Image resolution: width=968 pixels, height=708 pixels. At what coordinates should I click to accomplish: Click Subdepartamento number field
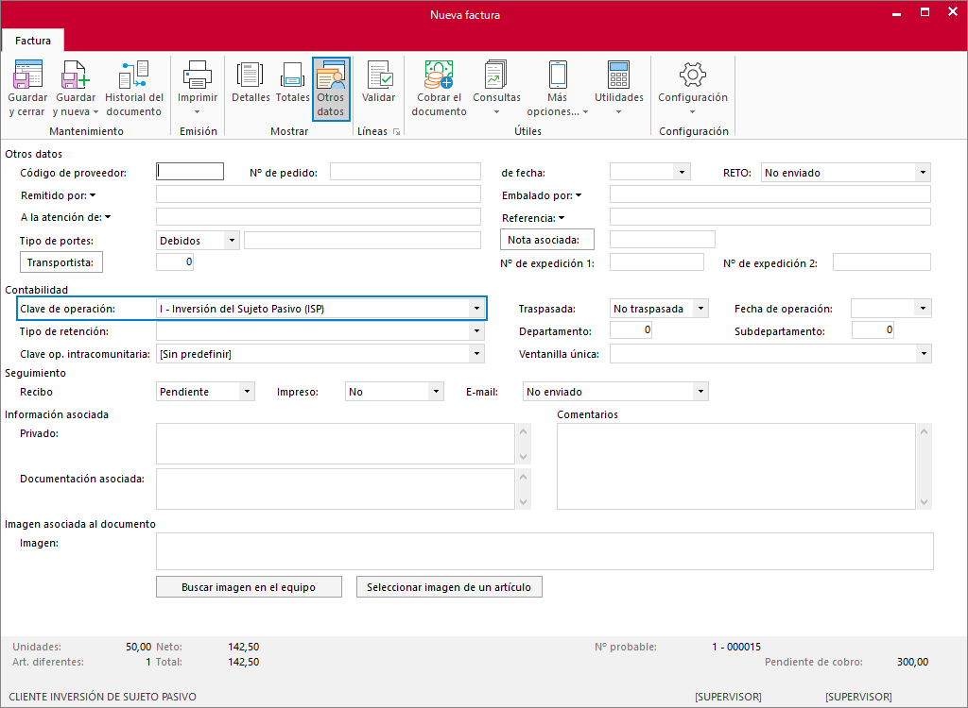click(873, 330)
